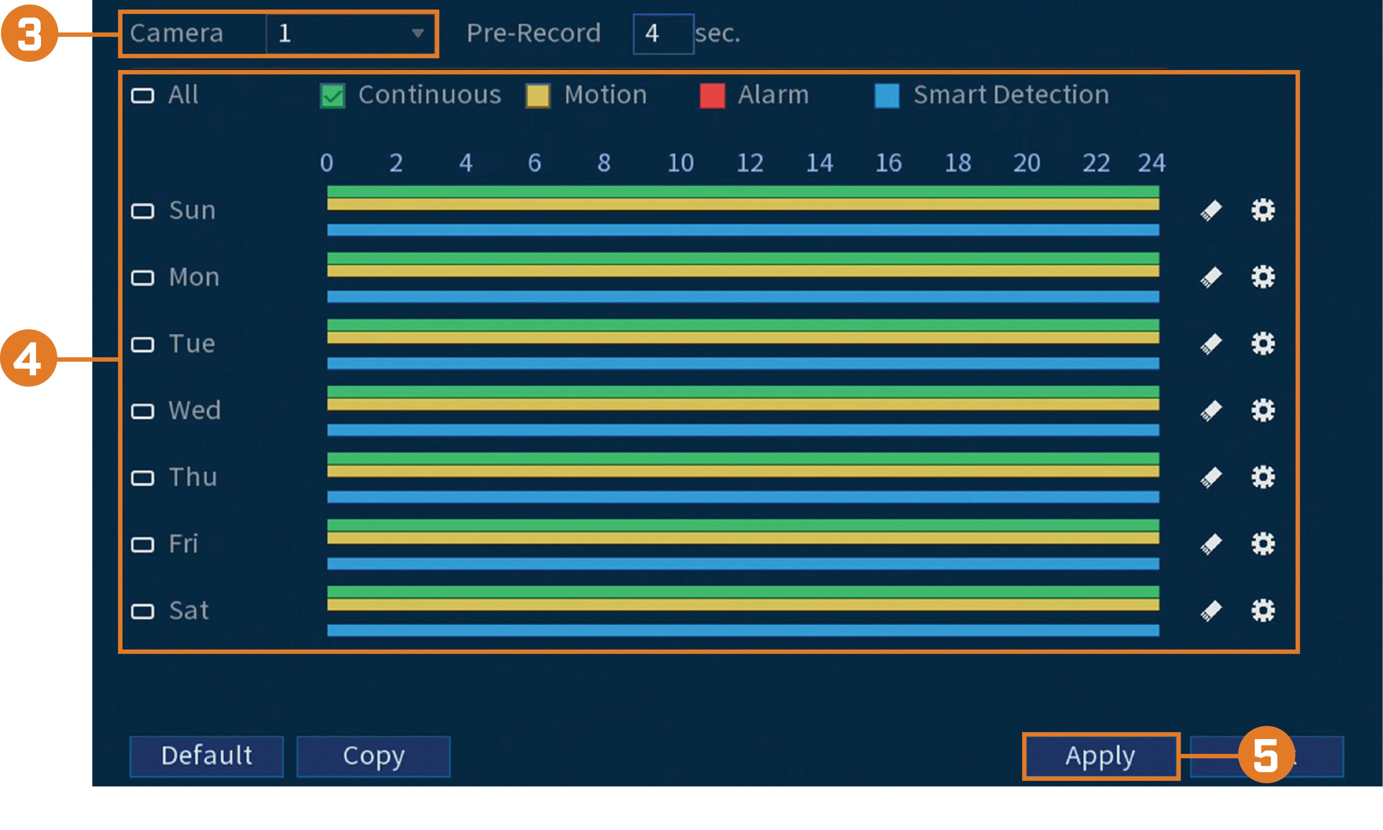Click Sunday's green continuous schedule bar
1383x830 pixels.
[x=743, y=191]
